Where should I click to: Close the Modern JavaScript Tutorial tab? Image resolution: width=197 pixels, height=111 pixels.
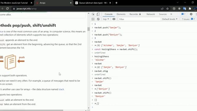31,3
